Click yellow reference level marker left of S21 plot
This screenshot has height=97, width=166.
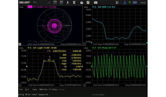[27, 66]
